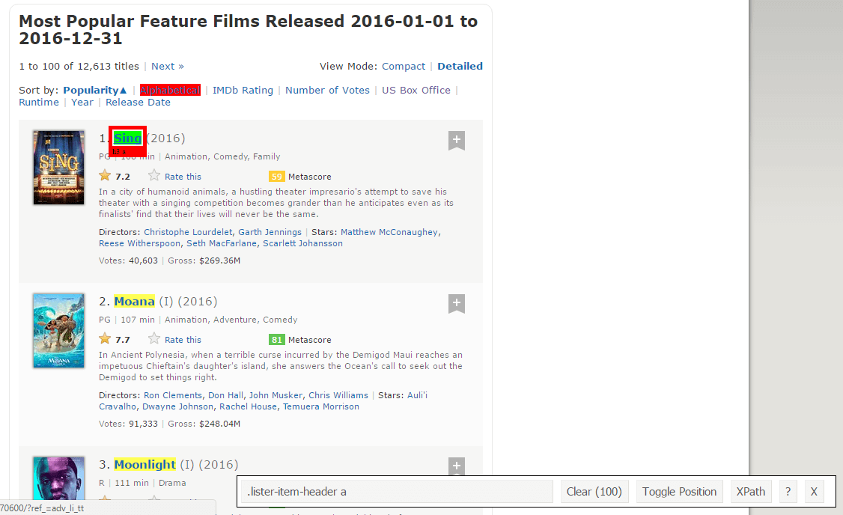Click the empty Rate this star for Moana

[154, 339]
